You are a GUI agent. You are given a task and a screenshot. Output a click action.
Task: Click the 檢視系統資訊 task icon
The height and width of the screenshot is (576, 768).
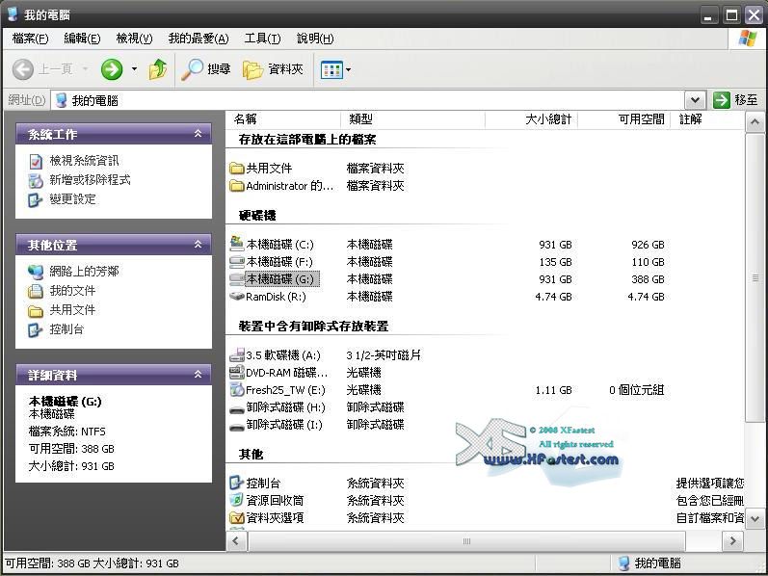(x=36, y=161)
